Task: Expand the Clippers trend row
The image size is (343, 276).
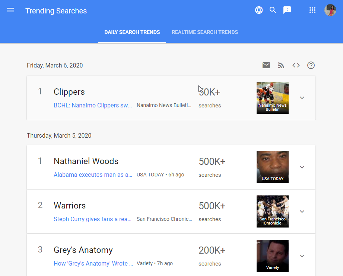Action: [x=302, y=98]
